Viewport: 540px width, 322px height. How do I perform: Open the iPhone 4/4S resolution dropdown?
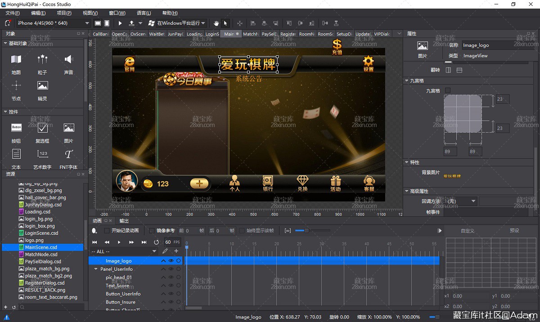point(54,23)
